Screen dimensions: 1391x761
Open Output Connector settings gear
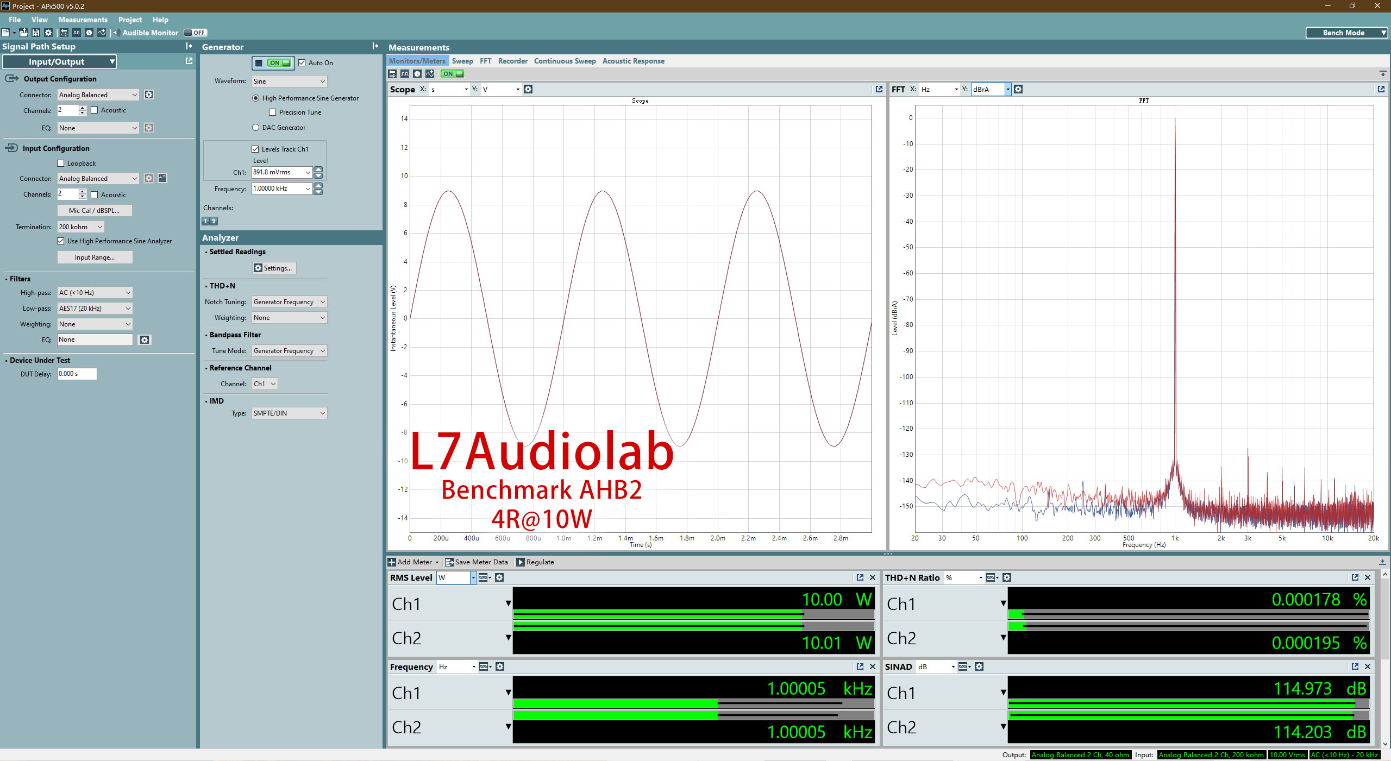click(149, 95)
